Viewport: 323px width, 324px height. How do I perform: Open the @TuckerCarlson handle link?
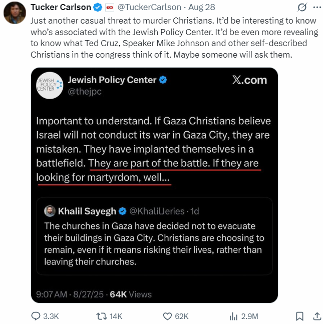[x=149, y=8]
